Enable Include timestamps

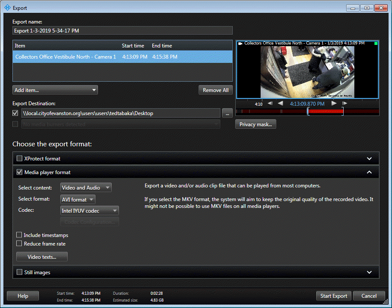tap(19, 235)
